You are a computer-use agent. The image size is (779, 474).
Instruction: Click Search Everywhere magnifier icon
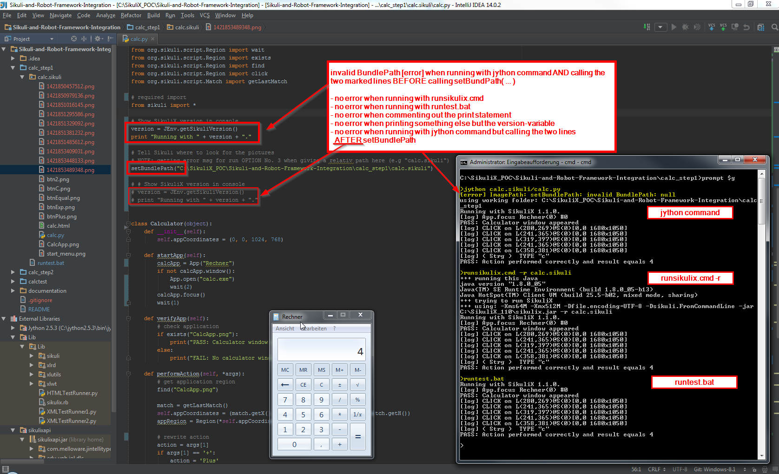tap(774, 27)
